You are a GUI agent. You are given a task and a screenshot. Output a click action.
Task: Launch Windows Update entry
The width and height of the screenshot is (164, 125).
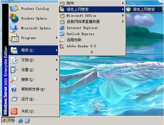[33, 18]
